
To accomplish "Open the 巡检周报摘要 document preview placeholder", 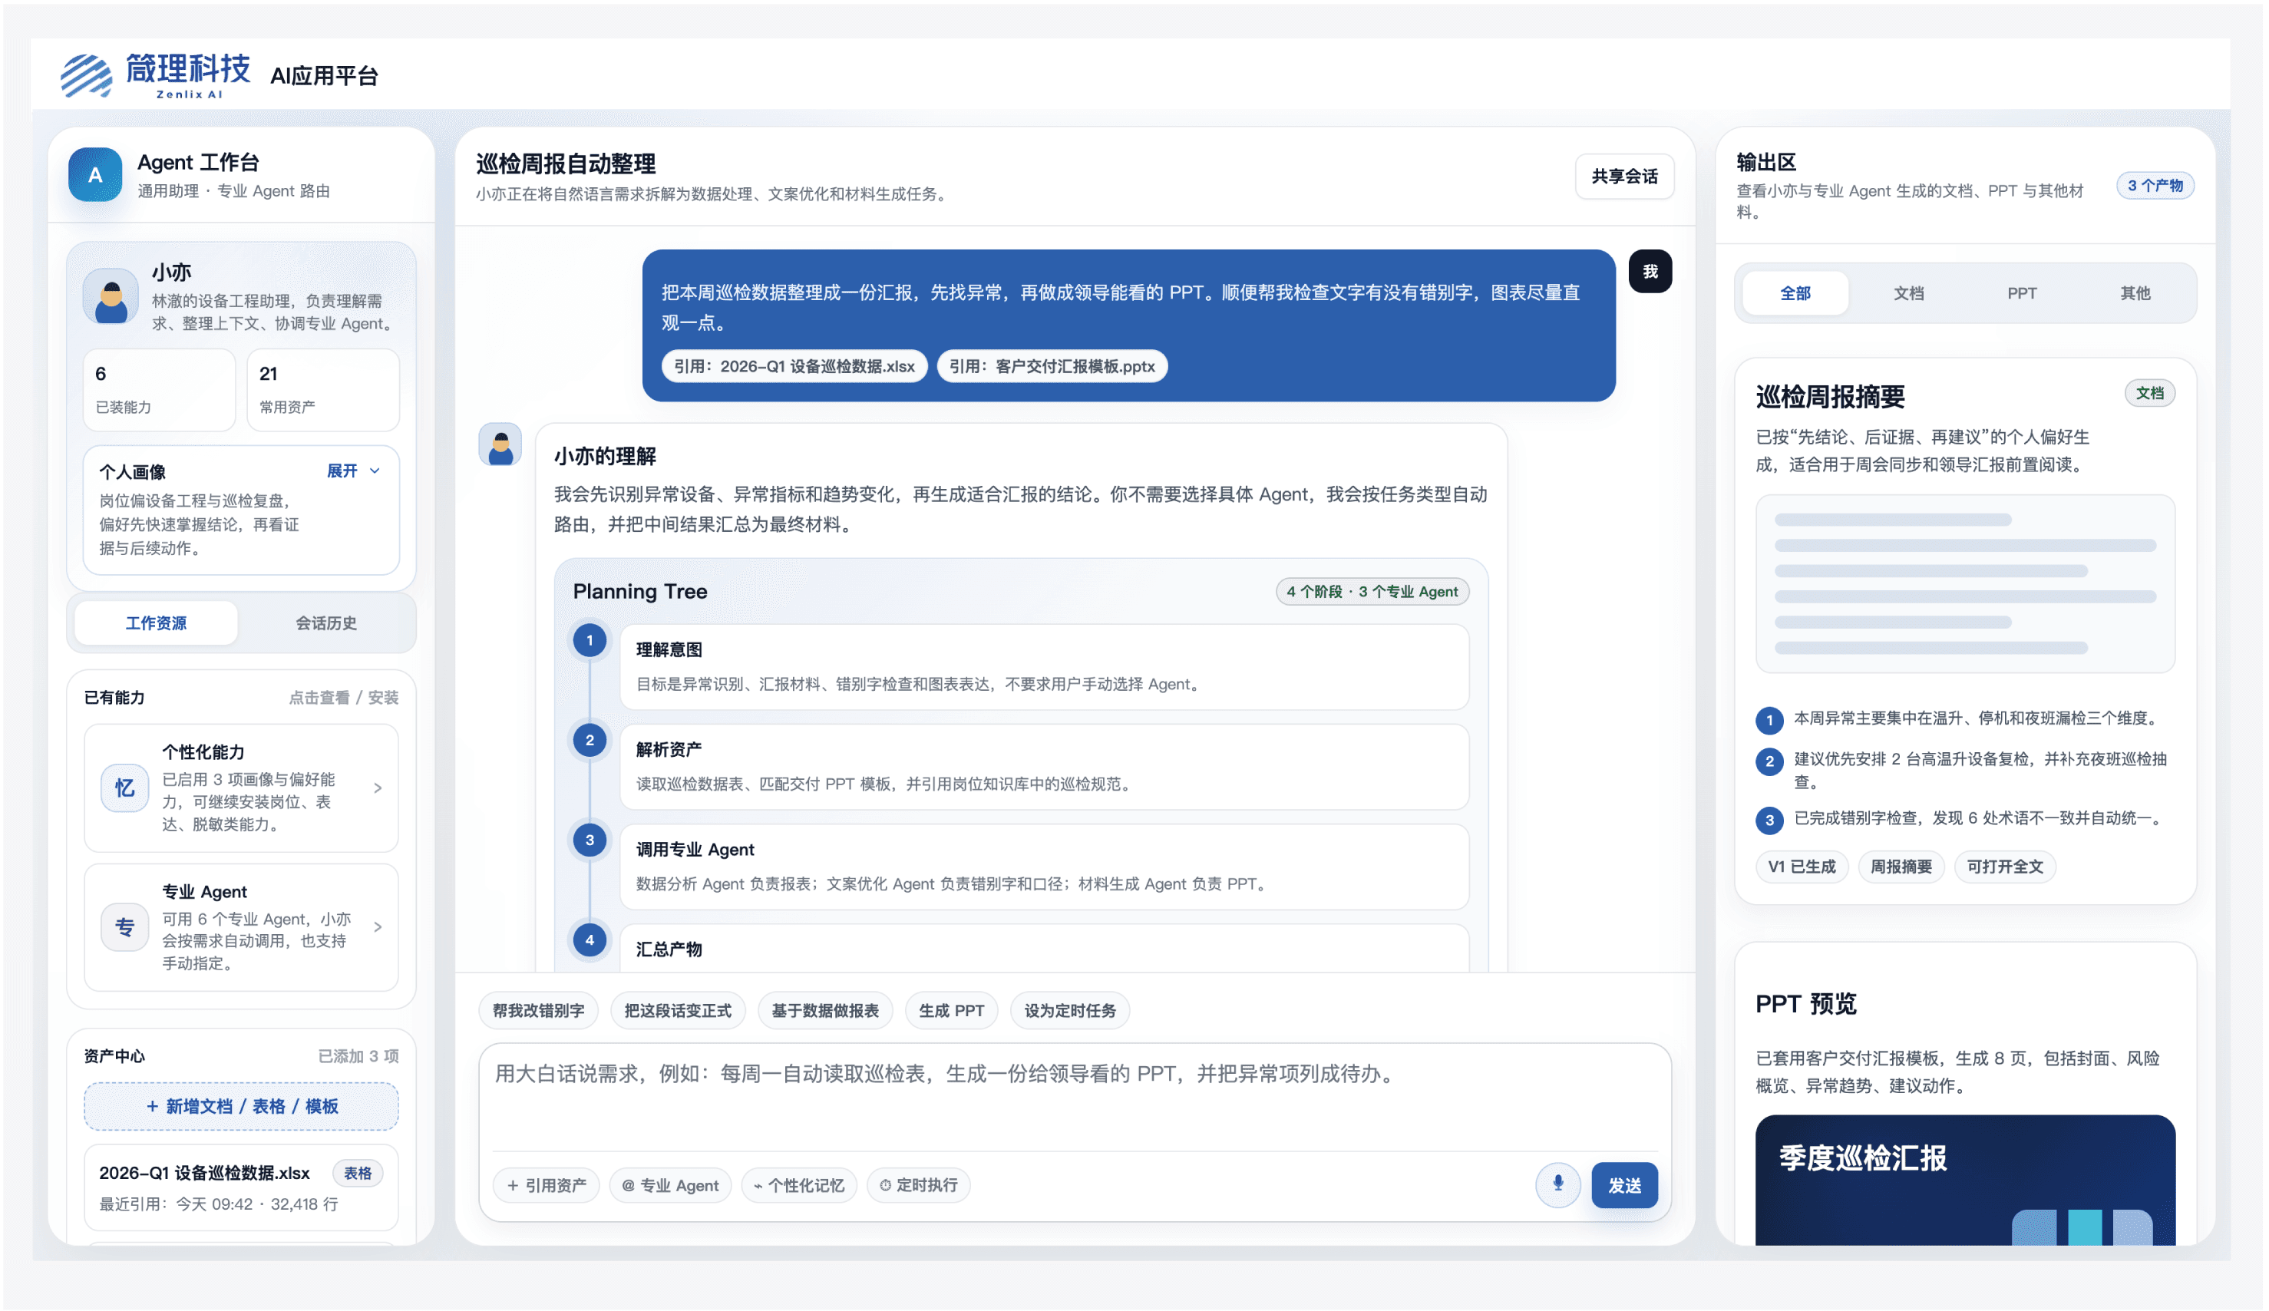I will [x=1966, y=583].
